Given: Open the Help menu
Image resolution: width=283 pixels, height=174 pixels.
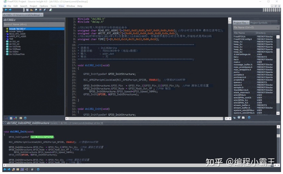Looking at the screenshot, I should coord(80,6).
